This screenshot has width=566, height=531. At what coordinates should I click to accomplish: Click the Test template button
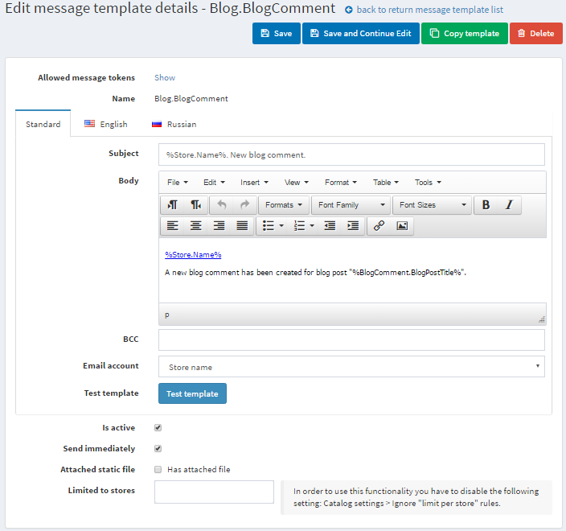[x=192, y=393]
